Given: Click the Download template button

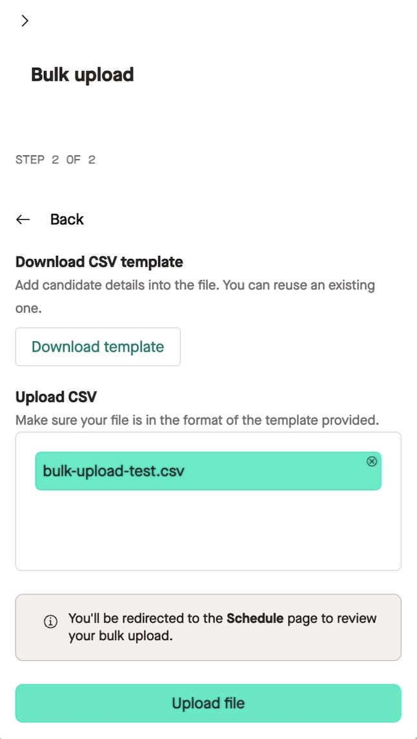Looking at the screenshot, I should pos(98,347).
